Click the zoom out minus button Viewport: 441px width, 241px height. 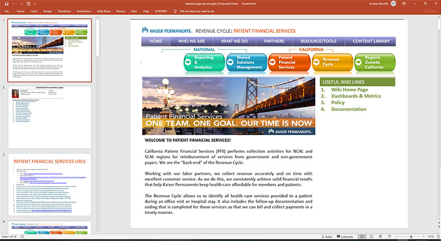396,237
